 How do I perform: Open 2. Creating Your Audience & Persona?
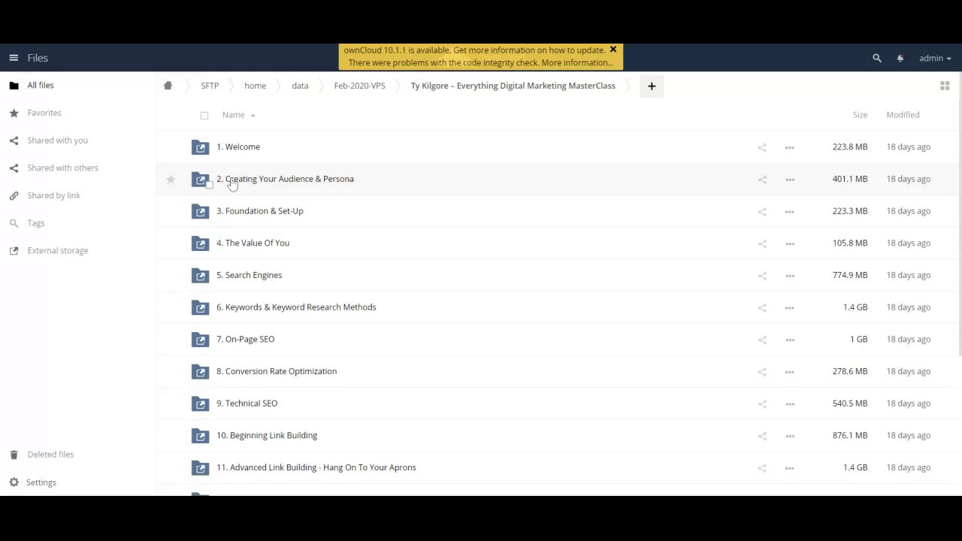coord(285,179)
